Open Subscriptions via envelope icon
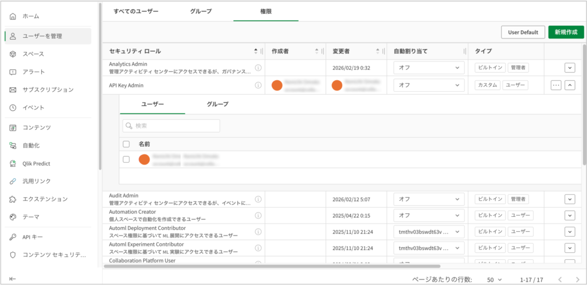The image size is (587, 285). pos(13,89)
